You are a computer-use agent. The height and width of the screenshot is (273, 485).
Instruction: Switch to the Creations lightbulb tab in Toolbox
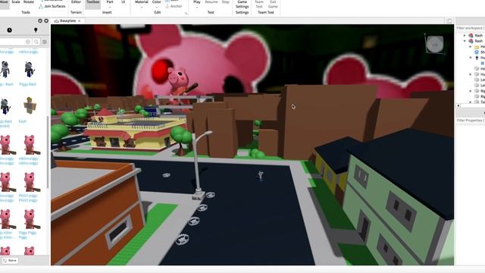36,30
